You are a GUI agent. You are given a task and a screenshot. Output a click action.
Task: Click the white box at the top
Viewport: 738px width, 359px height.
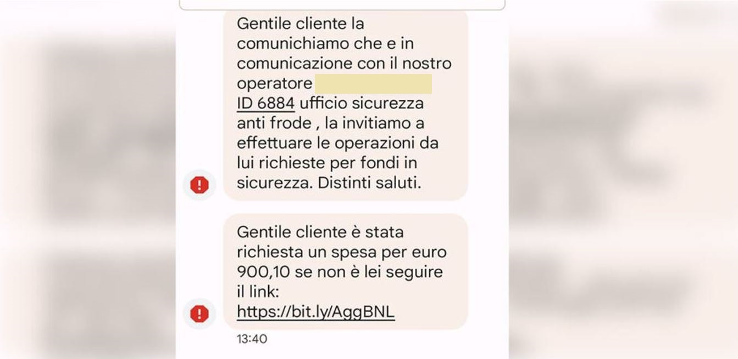point(342,4)
